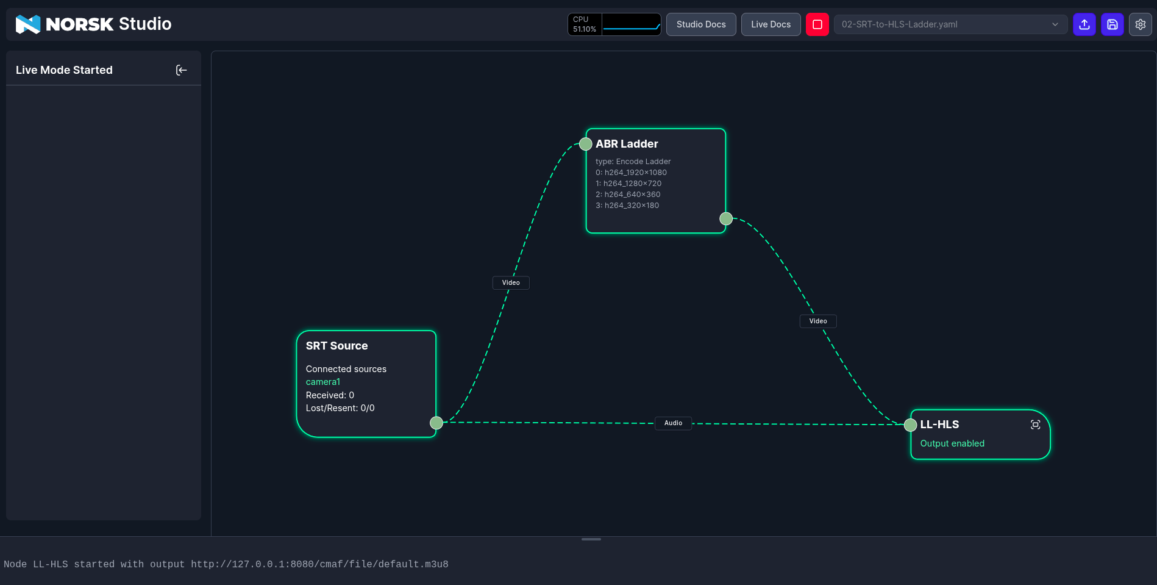
Task: Click the h264_320x180 ladder rung
Action: 627,206
